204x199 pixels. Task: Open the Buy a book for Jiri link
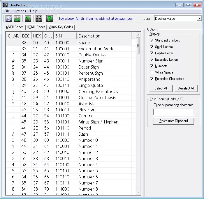pyautogui.click(x=96, y=19)
